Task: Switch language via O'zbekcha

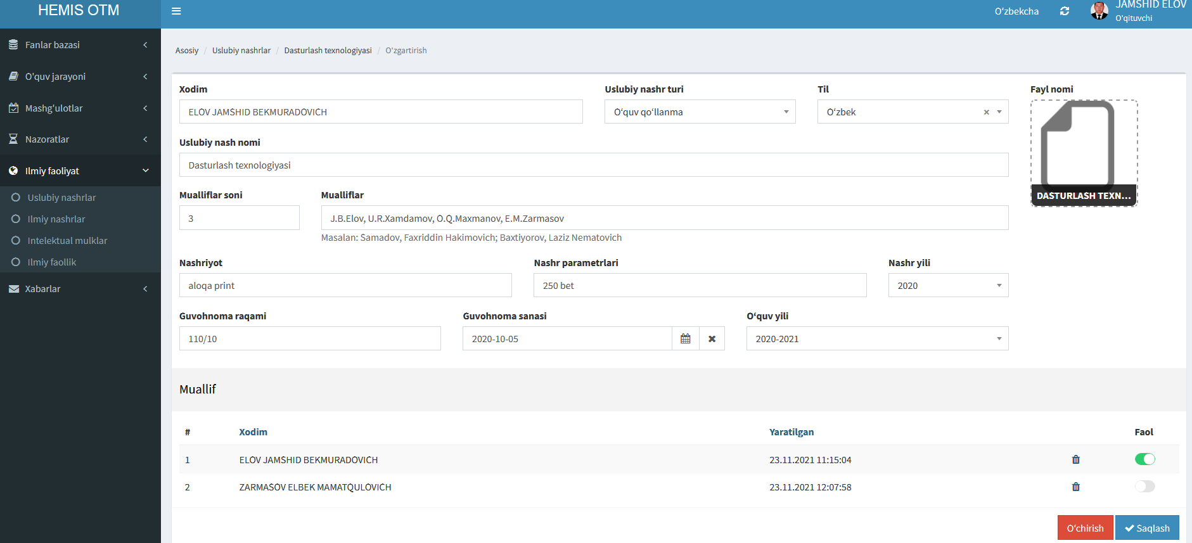Action: (1016, 11)
